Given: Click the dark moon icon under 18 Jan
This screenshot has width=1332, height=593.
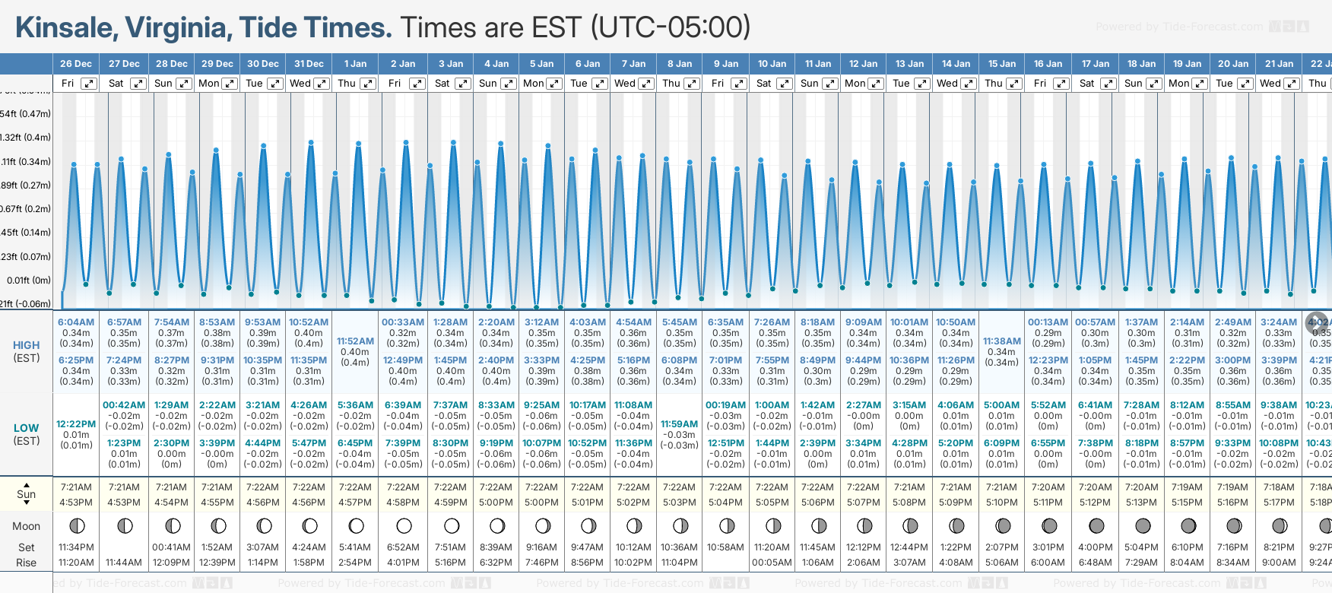Looking at the screenshot, I should [1143, 526].
